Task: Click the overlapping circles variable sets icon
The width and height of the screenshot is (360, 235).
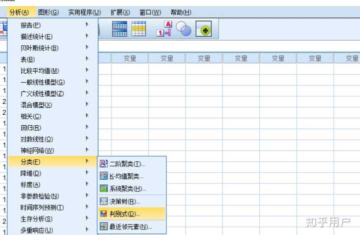Action: pos(183,29)
